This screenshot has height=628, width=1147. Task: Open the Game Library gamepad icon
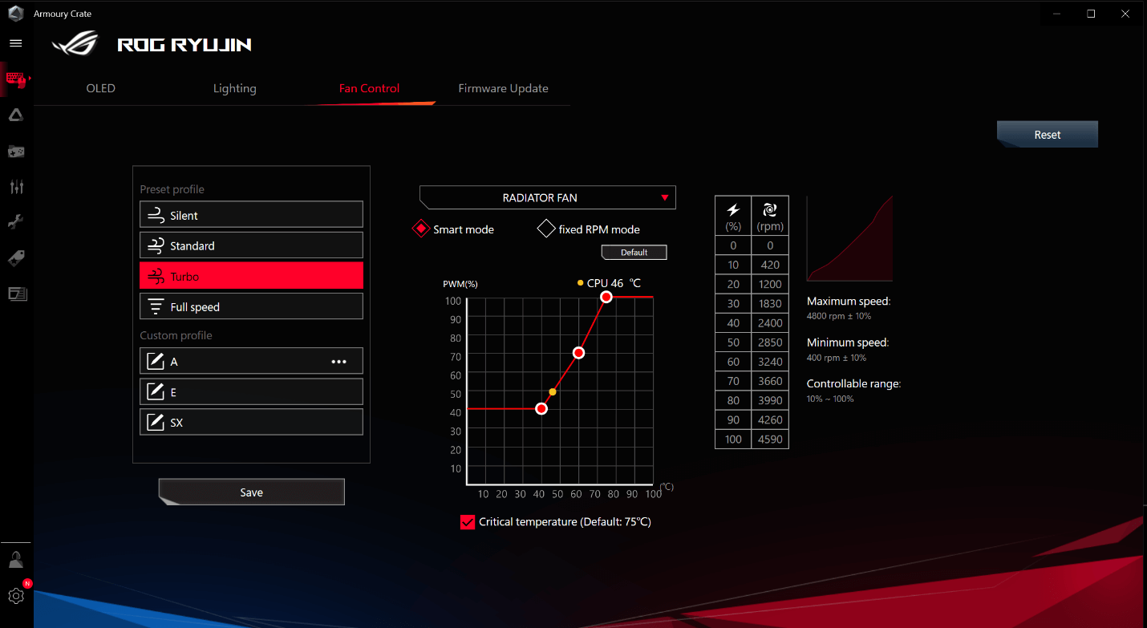16,151
